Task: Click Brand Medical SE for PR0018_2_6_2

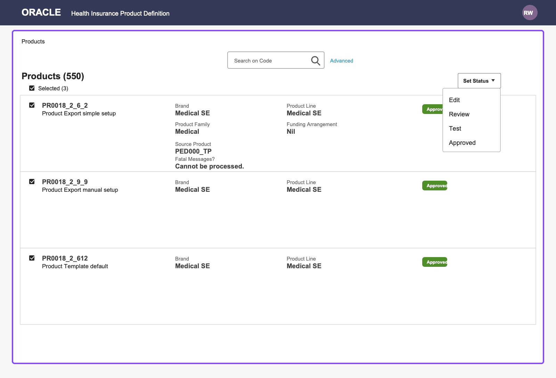Action: tap(193, 113)
